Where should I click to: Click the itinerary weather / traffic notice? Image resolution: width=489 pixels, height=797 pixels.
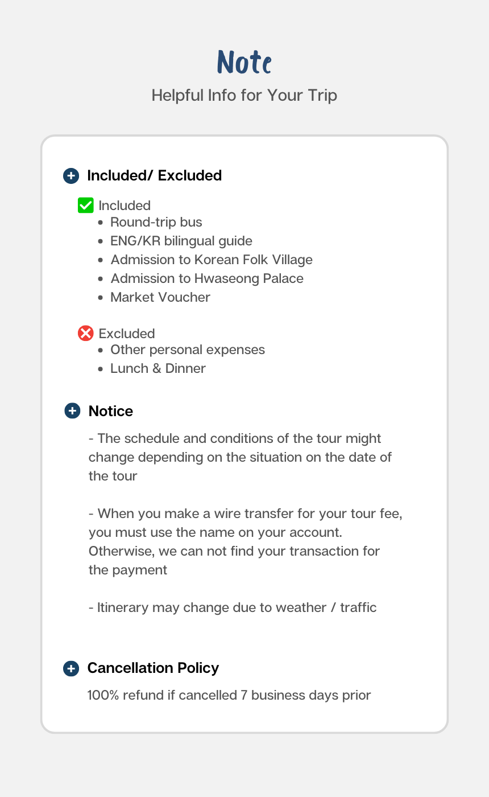point(233,607)
